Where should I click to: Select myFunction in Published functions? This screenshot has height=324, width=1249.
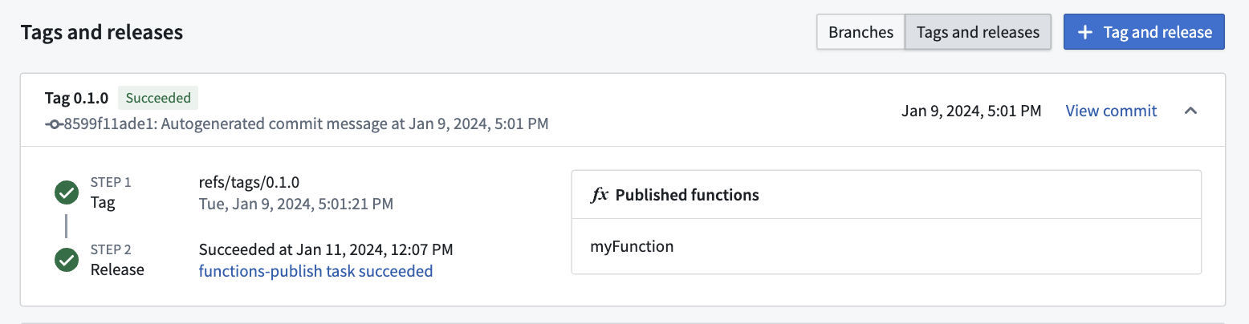[632, 246]
